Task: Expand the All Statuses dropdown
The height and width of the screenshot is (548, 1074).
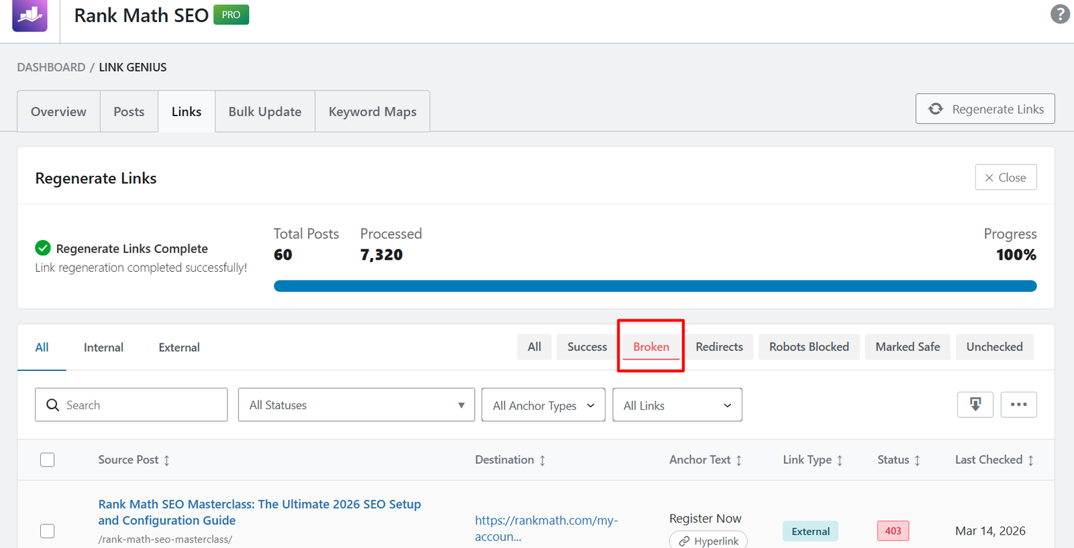Action: pyautogui.click(x=356, y=405)
